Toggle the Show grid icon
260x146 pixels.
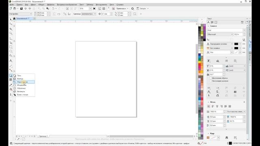pos(104,9)
